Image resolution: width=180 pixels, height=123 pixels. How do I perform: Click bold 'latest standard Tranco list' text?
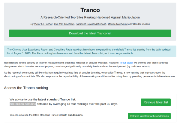(x=57, y=99)
